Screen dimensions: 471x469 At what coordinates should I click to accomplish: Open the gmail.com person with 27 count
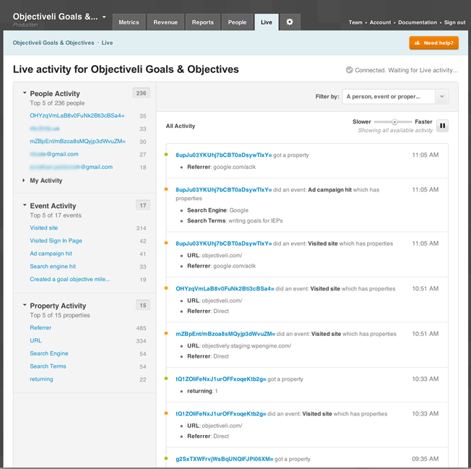point(54,154)
